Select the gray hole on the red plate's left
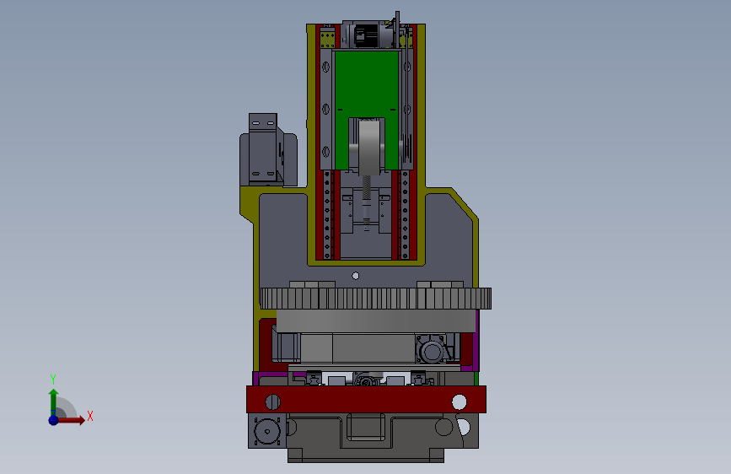731x474 pixels. pos(272,401)
